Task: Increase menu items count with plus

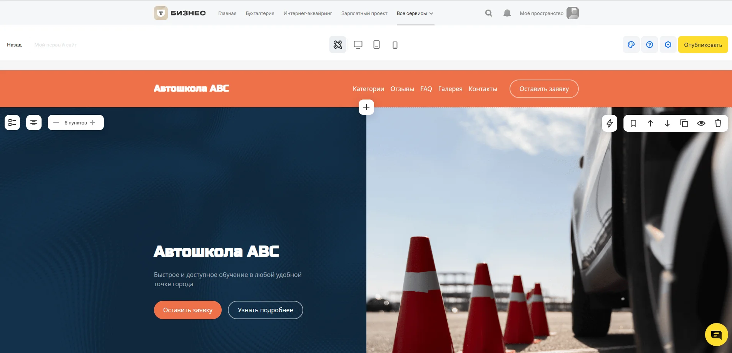Action: (92, 123)
